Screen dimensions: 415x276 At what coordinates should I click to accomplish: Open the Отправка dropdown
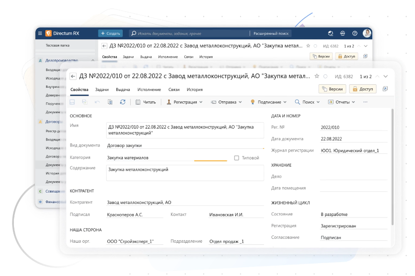pyautogui.click(x=226, y=102)
